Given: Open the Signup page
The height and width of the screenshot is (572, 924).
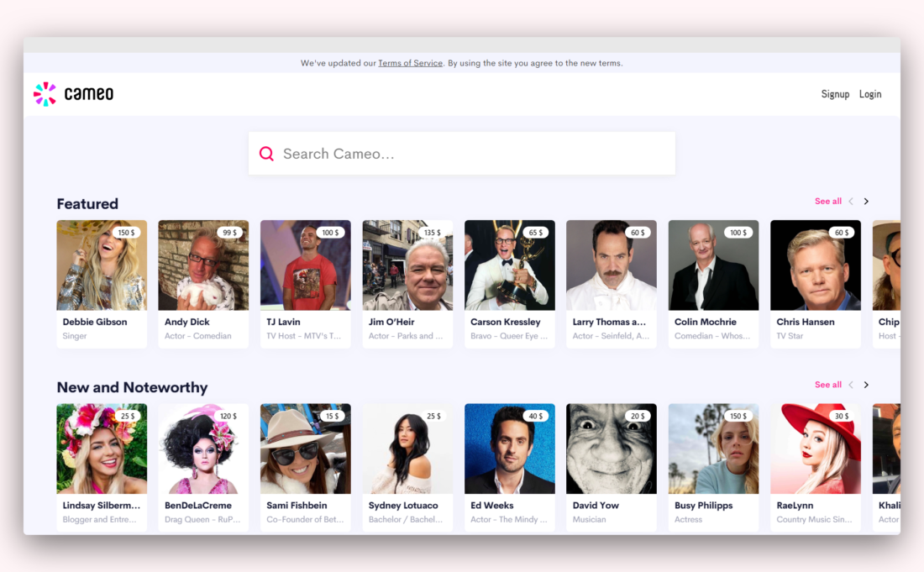Looking at the screenshot, I should pos(835,94).
